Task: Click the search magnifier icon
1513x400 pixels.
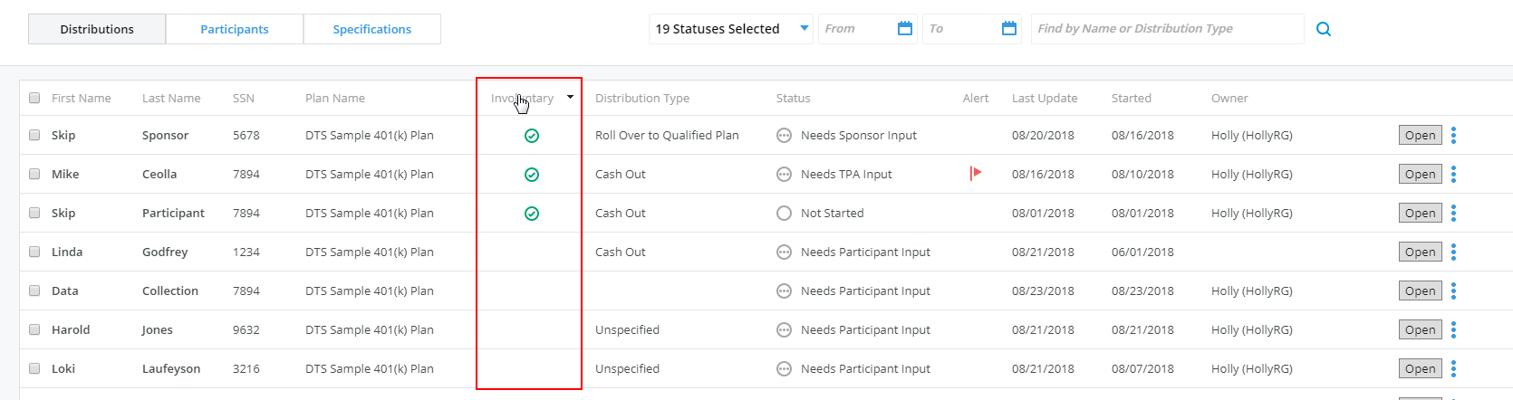Action: click(x=1324, y=29)
